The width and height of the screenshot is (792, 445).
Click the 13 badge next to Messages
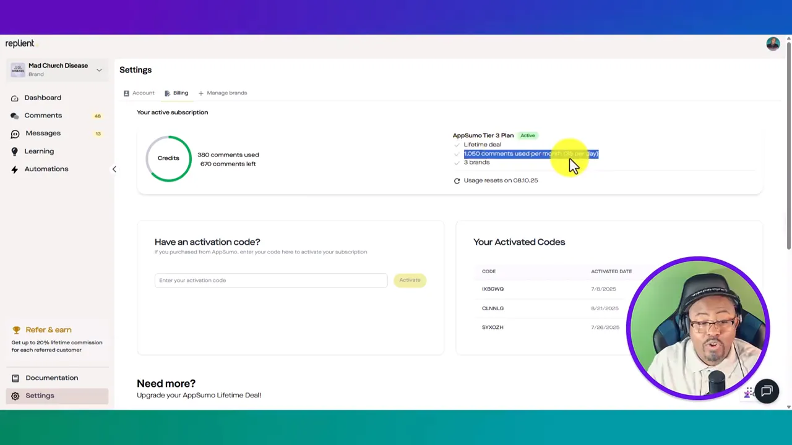98,134
